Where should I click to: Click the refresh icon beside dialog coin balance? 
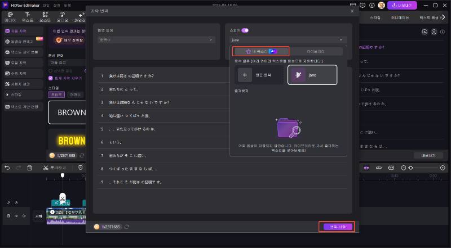[x=127, y=227]
